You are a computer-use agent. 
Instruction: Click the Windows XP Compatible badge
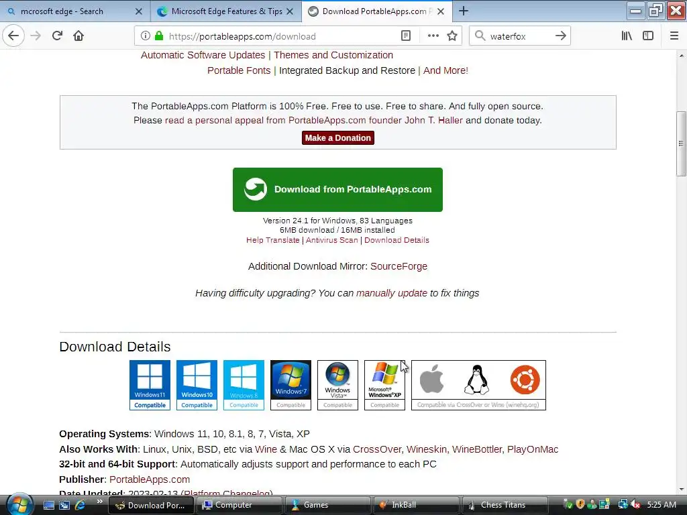coord(384,386)
